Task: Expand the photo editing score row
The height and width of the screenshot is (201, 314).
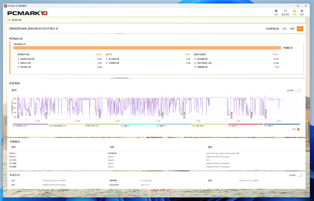Action: (195, 59)
